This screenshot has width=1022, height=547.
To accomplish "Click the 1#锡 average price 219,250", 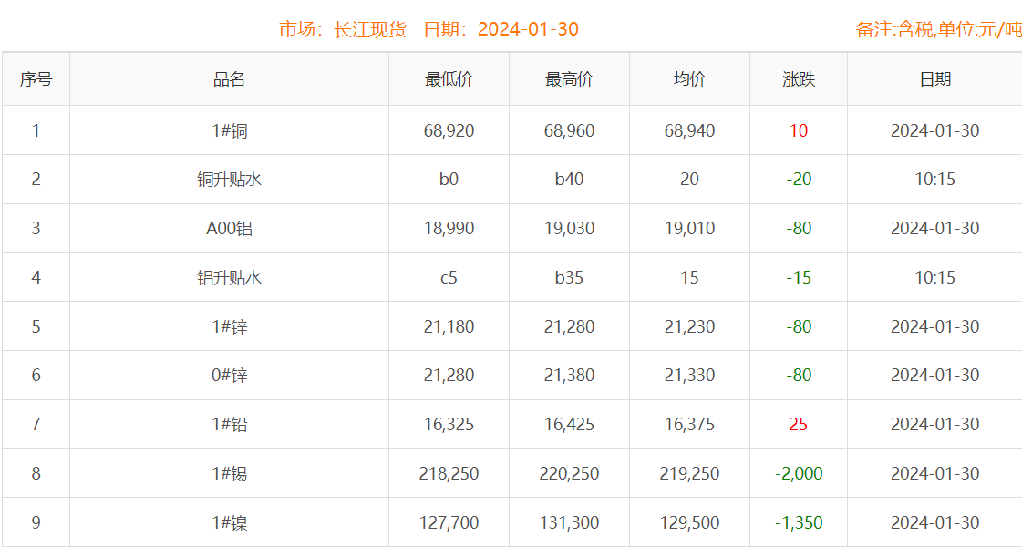I will pos(688,473).
